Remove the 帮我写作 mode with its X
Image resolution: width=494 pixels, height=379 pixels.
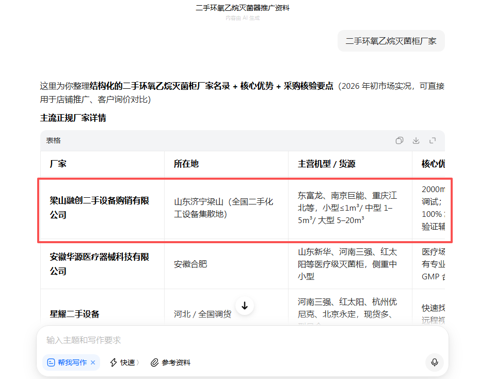93,362
